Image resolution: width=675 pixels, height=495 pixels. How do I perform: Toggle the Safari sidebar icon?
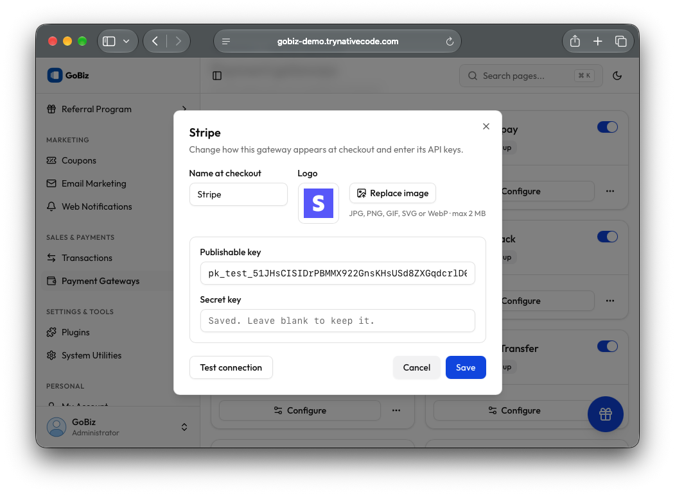click(109, 41)
